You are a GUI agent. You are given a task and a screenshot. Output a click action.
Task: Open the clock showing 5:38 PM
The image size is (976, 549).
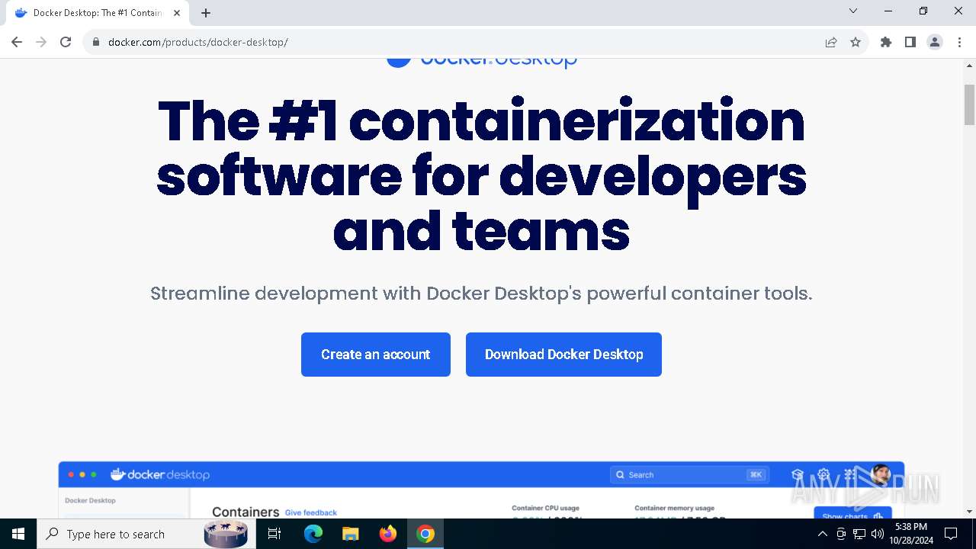coord(911,534)
